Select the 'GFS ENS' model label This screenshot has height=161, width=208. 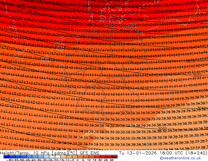click(90, 153)
